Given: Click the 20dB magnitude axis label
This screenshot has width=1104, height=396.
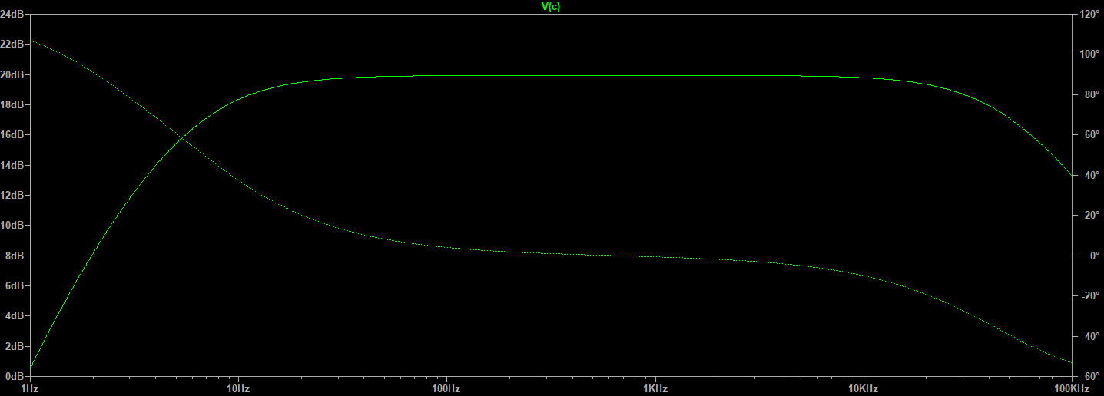Looking at the screenshot, I should click(12, 74).
